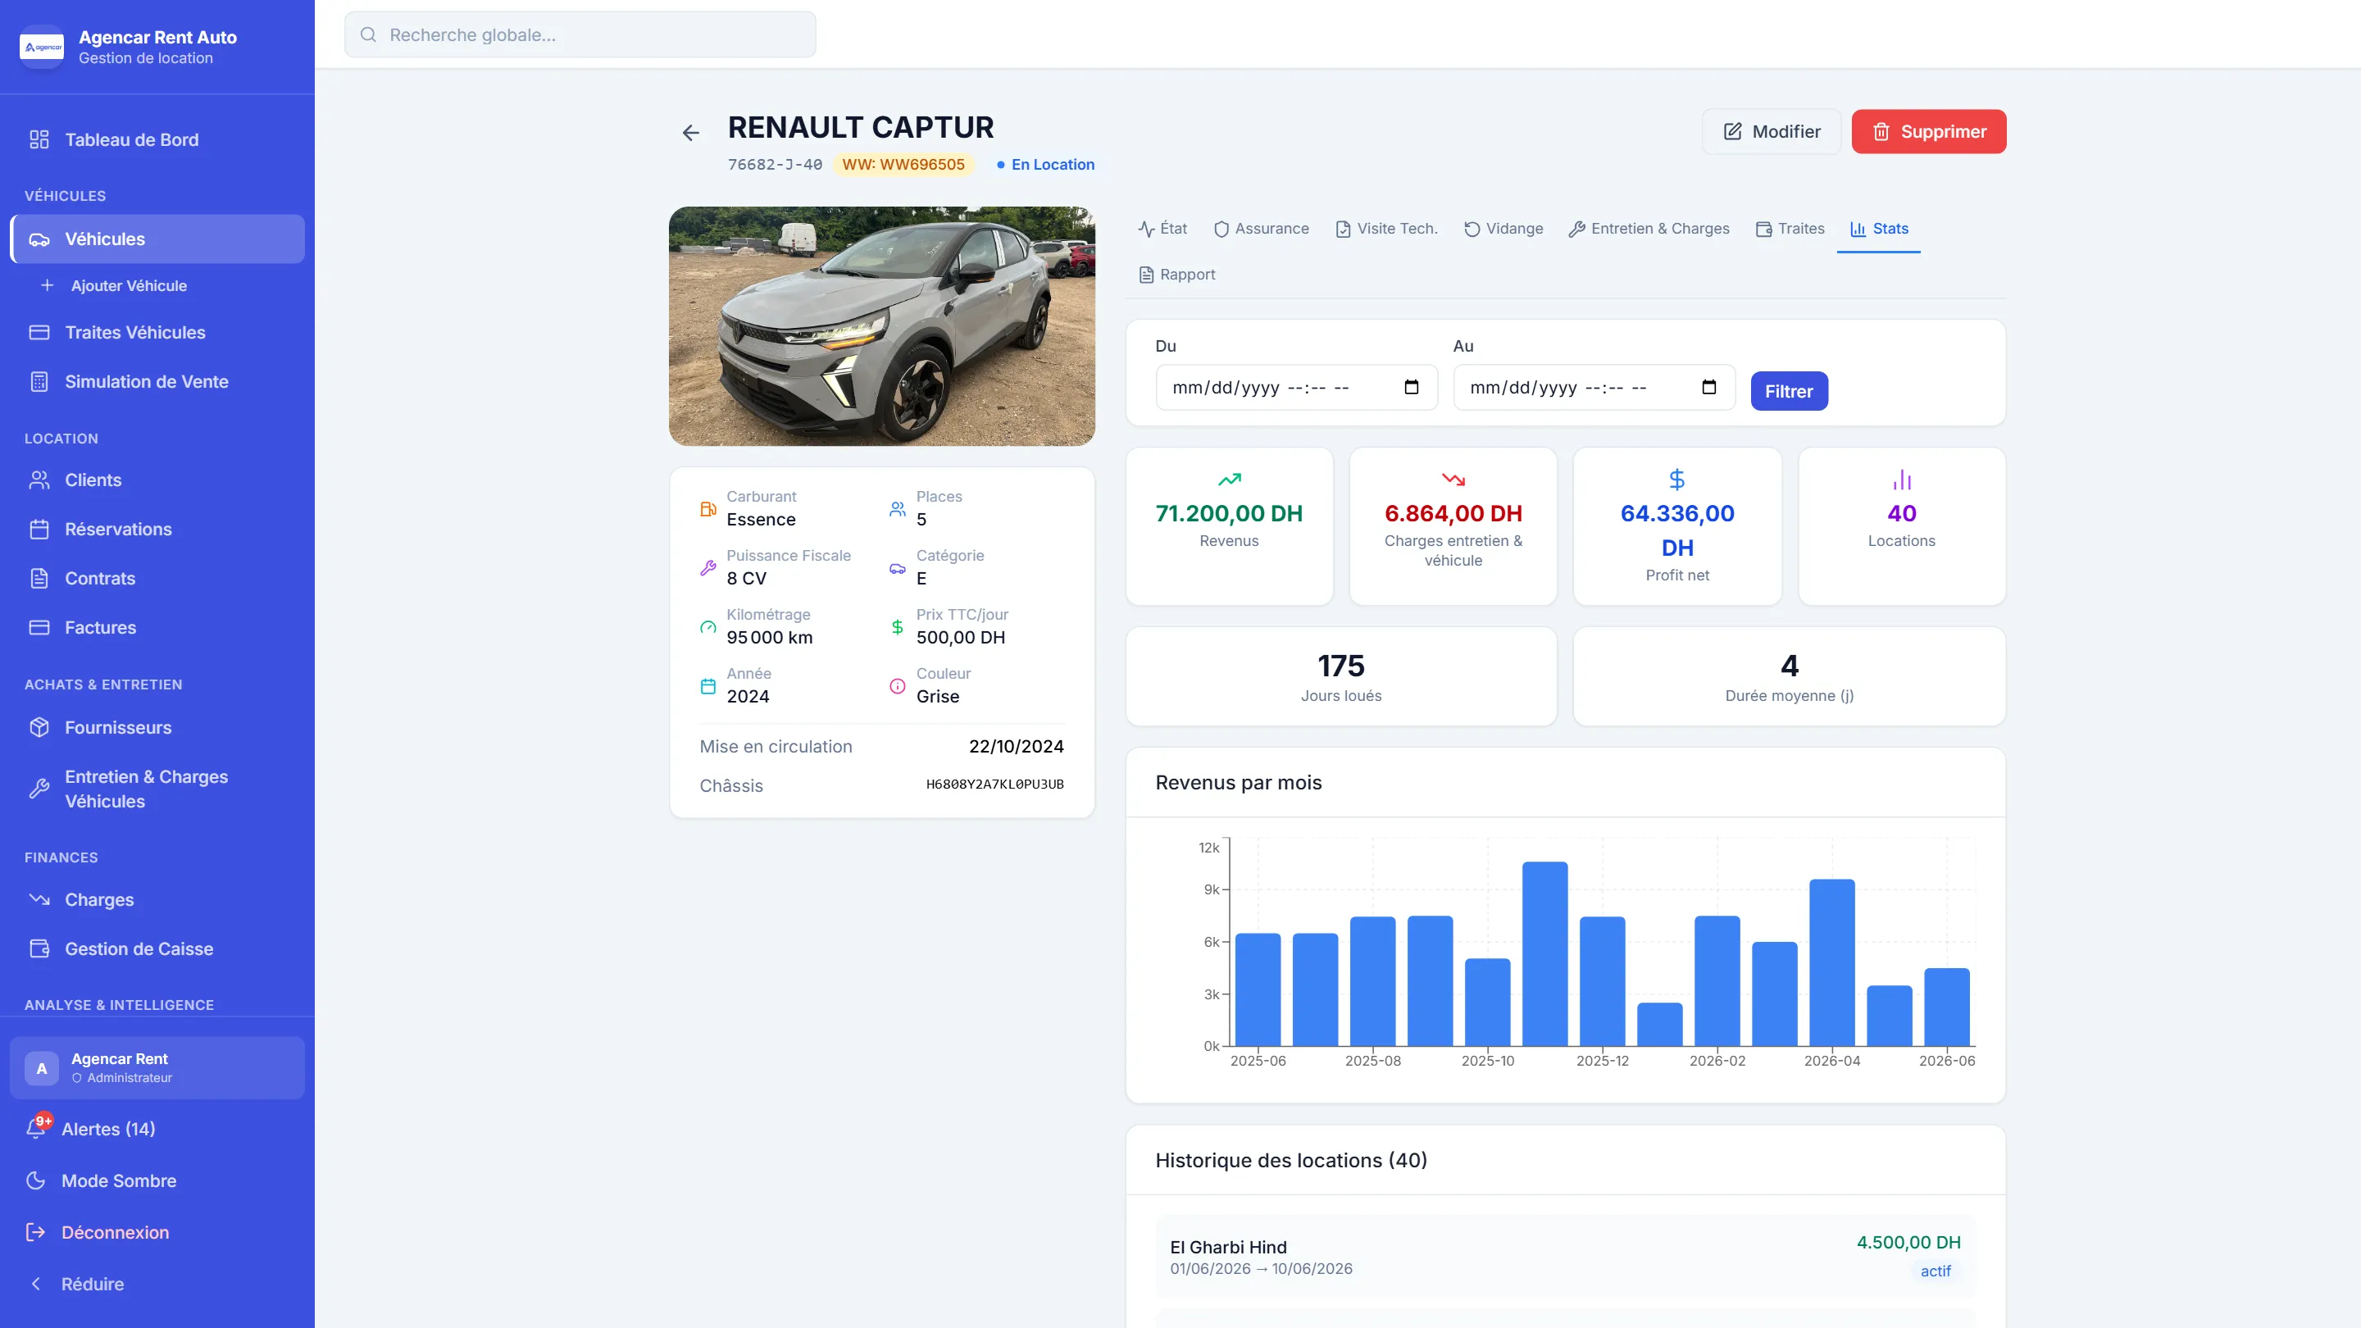Click the green revenue trend icon
The height and width of the screenshot is (1328, 2361).
1229,480
